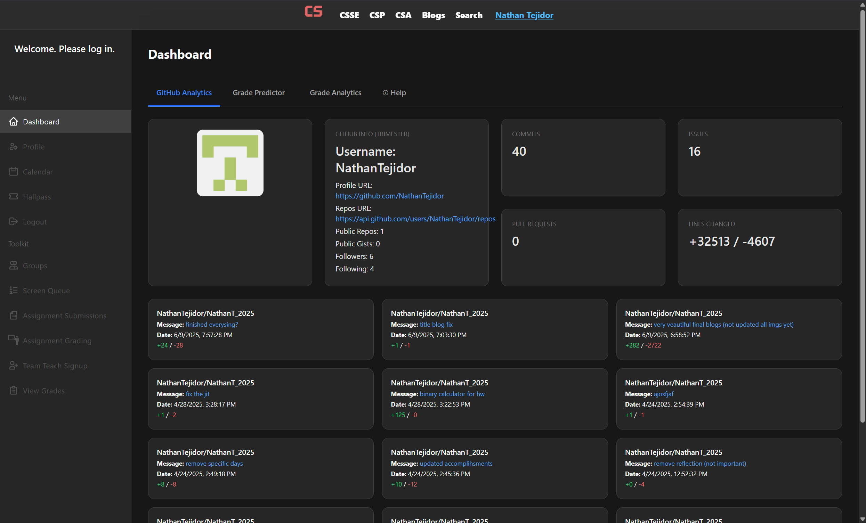
Task: Open the CSP nav menu item
Action: [377, 15]
